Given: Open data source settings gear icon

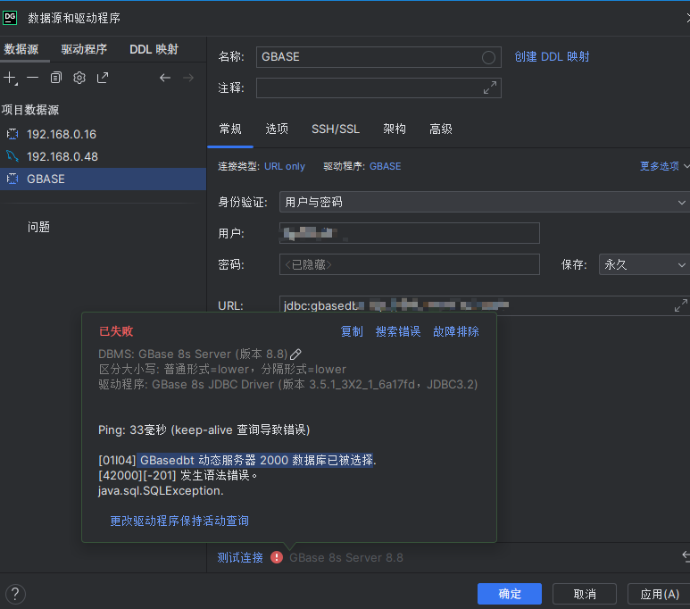Looking at the screenshot, I should pos(79,78).
